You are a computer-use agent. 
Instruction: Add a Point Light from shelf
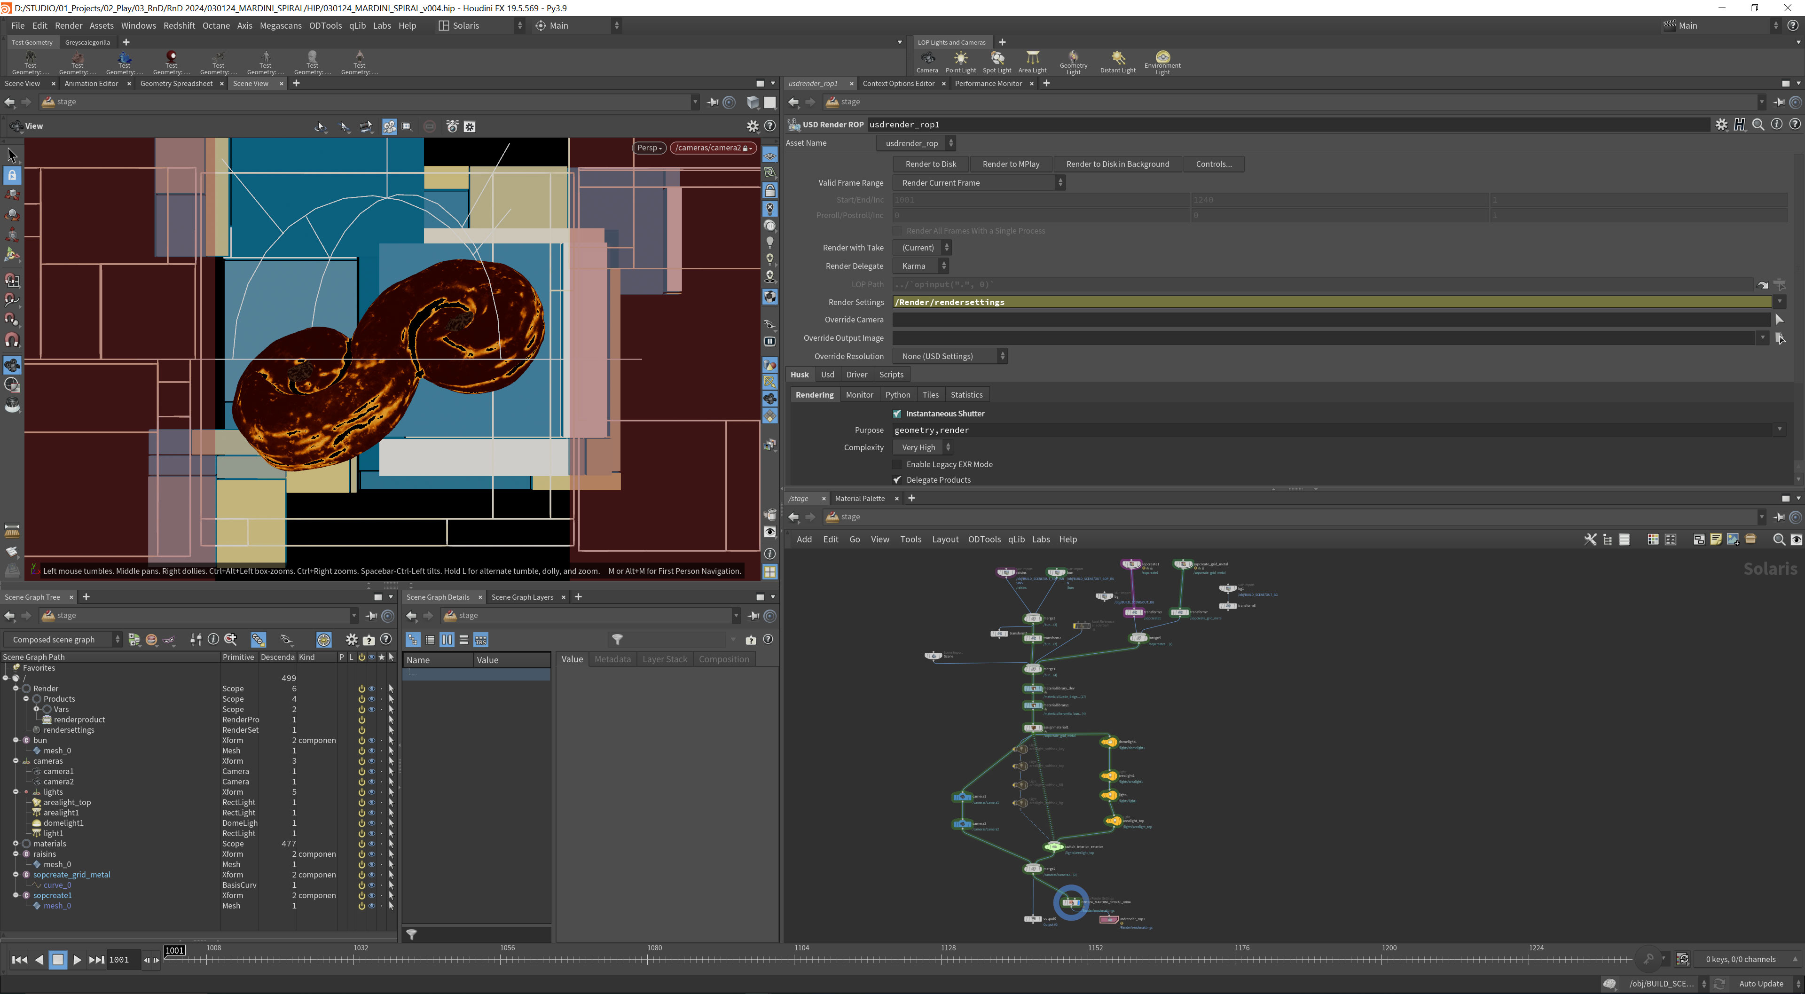click(x=960, y=62)
